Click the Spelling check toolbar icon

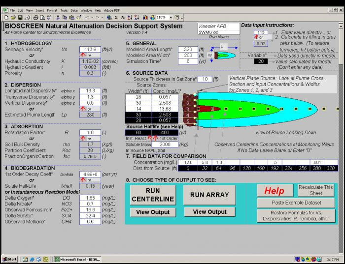point(49,18)
